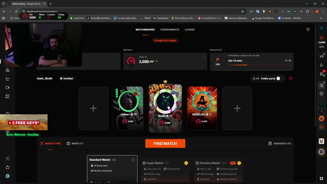
Task: Select the Super Match card
Action: [x=165, y=171]
